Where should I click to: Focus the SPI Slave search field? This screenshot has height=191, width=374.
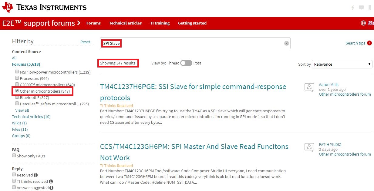195,43
